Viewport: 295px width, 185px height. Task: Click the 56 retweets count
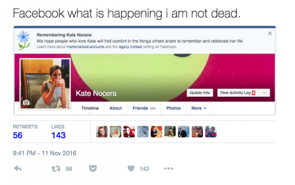[x=18, y=135]
